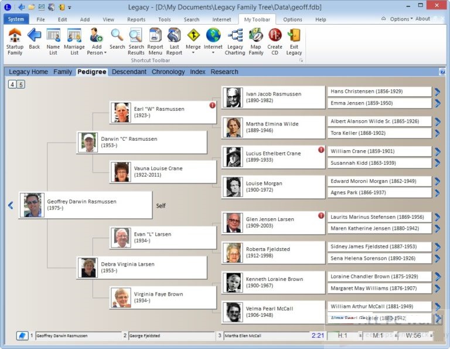Click bookmark 1 field Geoffrey Darwin Rasmussen
This screenshot has width=450, height=349.
(x=79, y=336)
